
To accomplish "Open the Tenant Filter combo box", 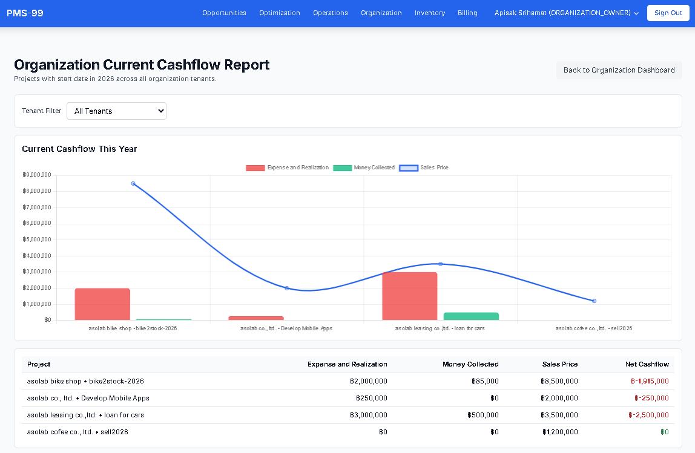I will (x=116, y=111).
